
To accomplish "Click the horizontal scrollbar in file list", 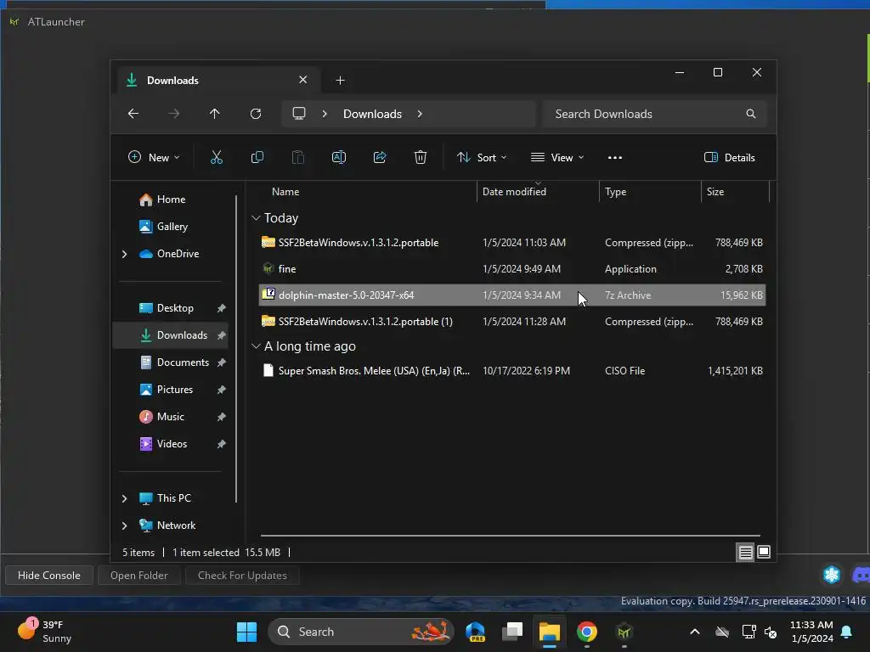I will [x=511, y=536].
